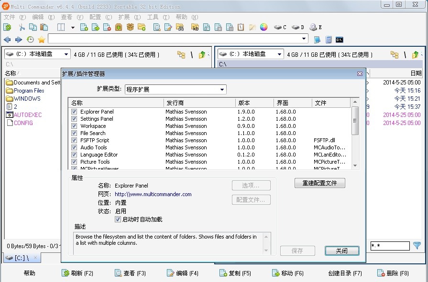
Task: Open the 工具 (T) menu
Action: click(x=158, y=17)
